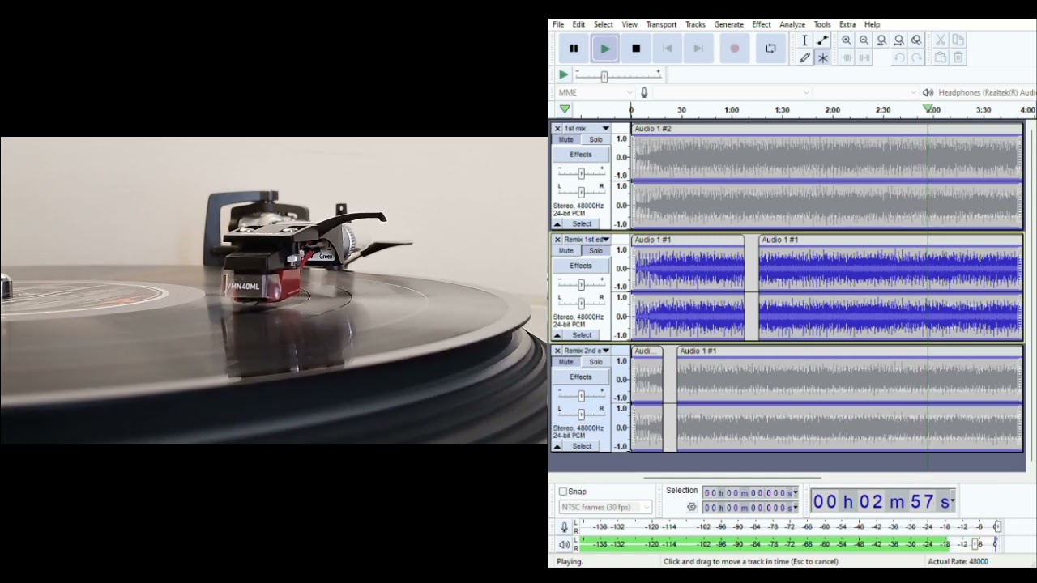
Task: Collapse the 1st mix track
Action: pos(557,223)
